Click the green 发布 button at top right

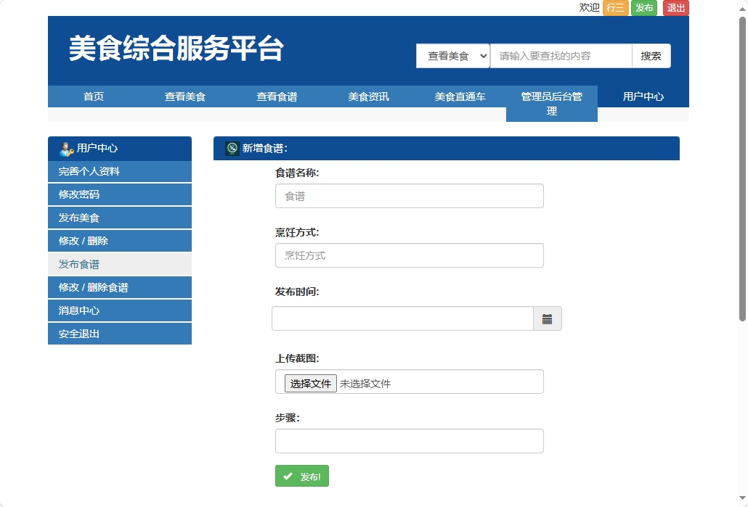643,8
